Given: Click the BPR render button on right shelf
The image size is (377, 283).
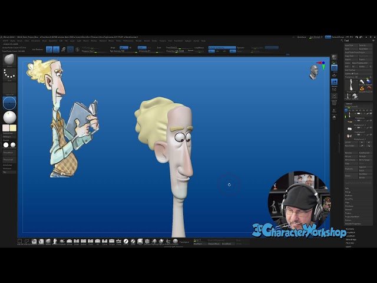Looking at the screenshot, I should (x=335, y=58).
